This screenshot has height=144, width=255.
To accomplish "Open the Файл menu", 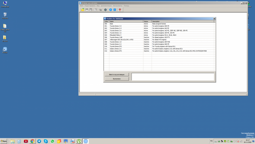I will 82,6.
